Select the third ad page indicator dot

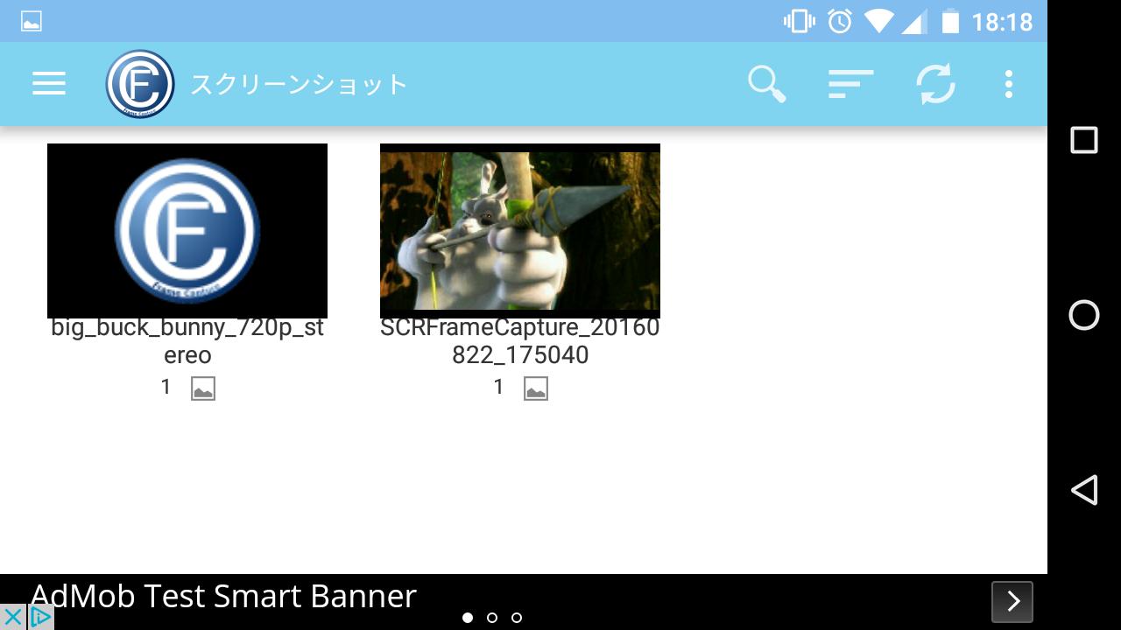(517, 618)
